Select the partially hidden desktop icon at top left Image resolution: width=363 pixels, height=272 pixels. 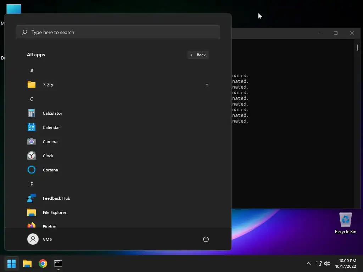point(14,9)
